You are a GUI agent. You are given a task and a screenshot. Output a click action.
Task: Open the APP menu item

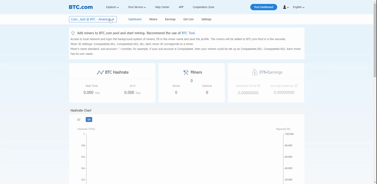181,7
